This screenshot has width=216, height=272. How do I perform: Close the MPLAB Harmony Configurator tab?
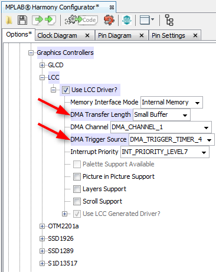pyautogui.click(x=112, y=8)
